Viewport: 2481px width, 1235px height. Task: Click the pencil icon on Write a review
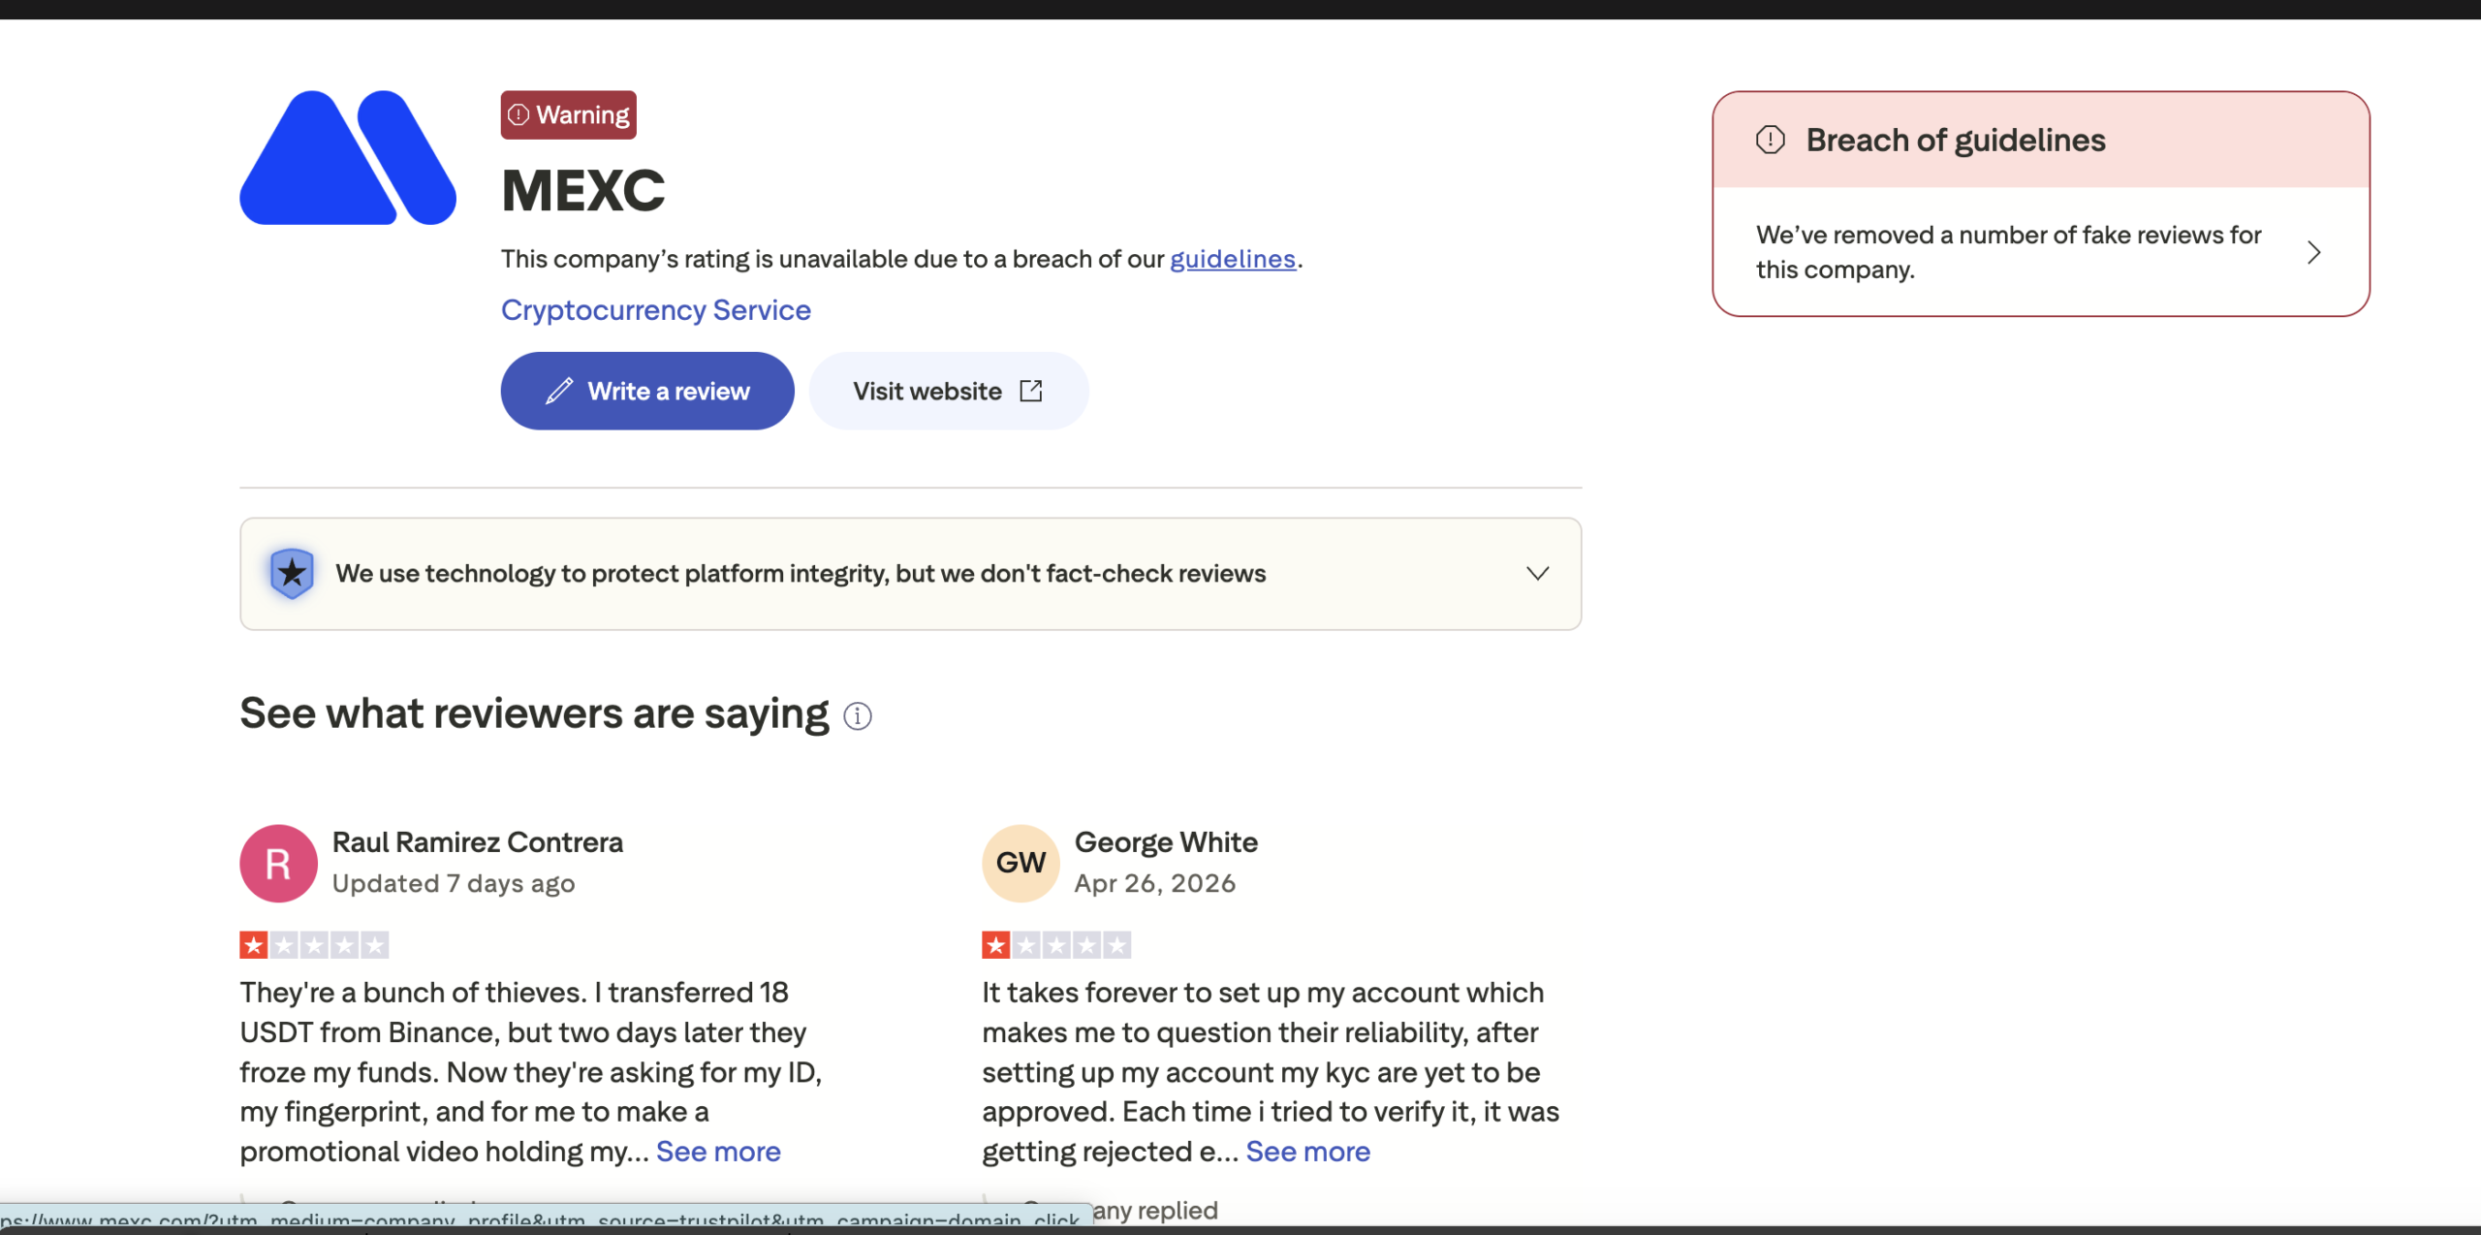(559, 391)
